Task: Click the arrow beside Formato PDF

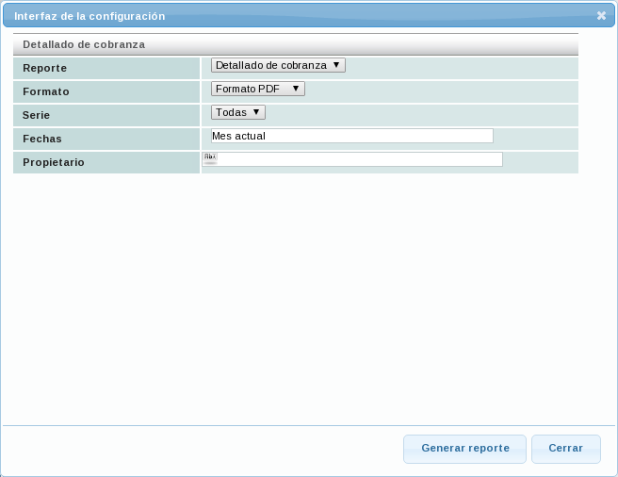Action: (296, 89)
